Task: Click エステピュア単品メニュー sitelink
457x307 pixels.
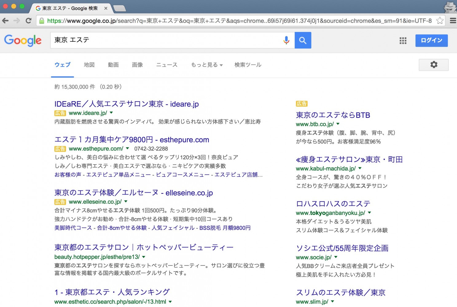Action: [x=119, y=175]
